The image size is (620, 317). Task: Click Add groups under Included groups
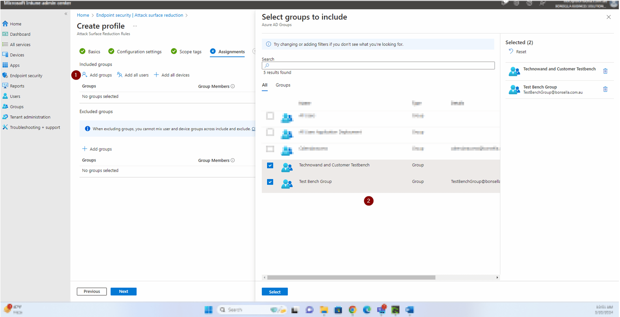click(x=97, y=75)
